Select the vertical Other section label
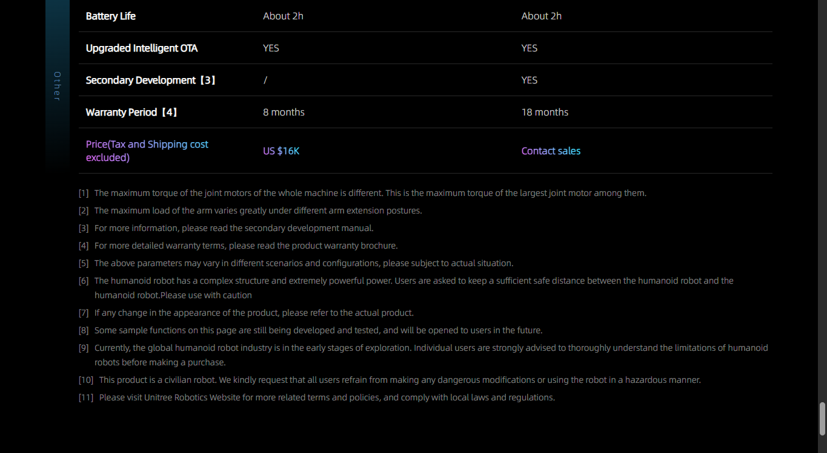Image resolution: width=827 pixels, height=453 pixels. click(57, 86)
